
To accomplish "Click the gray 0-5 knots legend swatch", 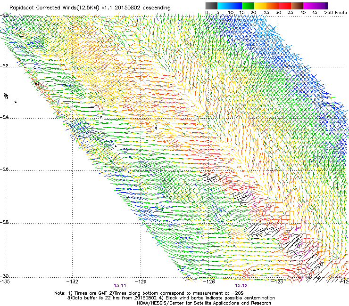I will tap(211, 6).
